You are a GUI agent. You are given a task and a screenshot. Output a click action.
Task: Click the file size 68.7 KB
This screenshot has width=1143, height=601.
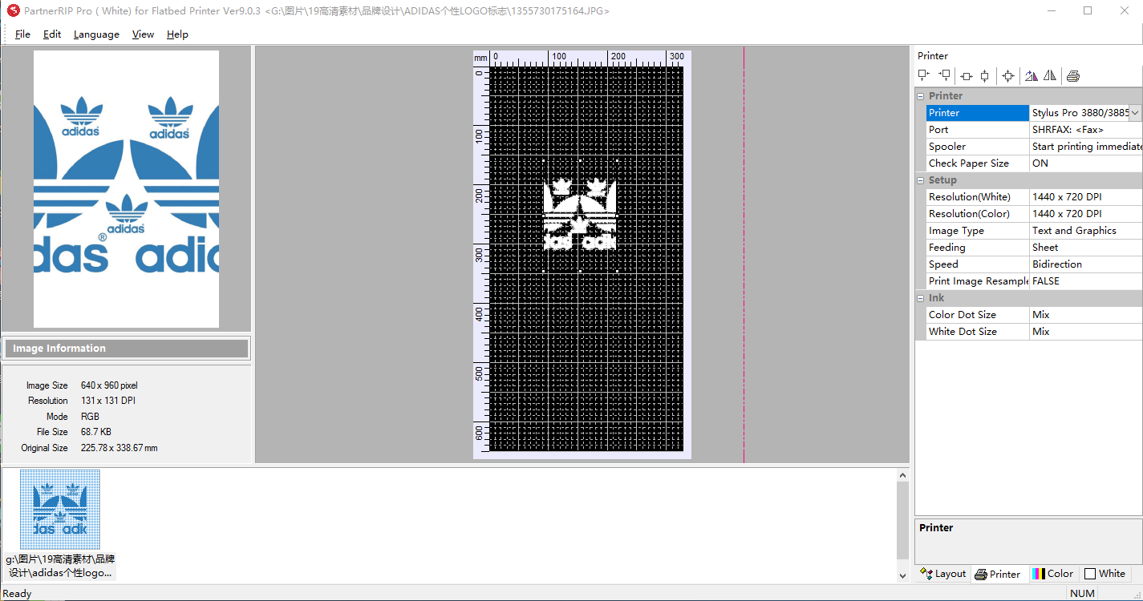[96, 432]
